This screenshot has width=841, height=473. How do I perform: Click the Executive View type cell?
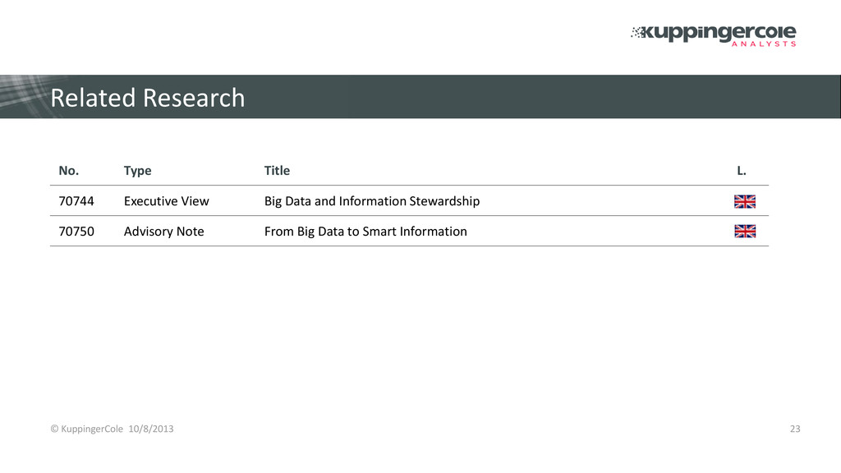166,201
